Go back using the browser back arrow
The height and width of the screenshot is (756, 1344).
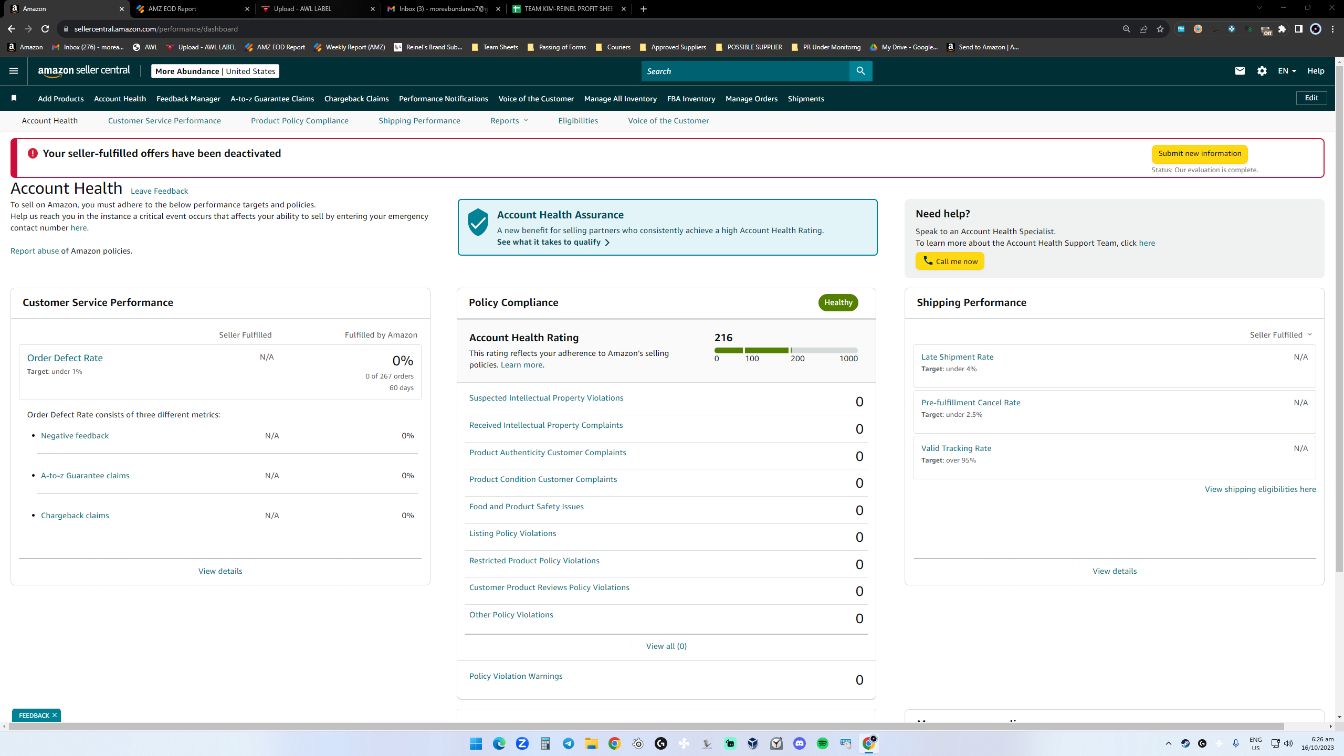[12, 29]
